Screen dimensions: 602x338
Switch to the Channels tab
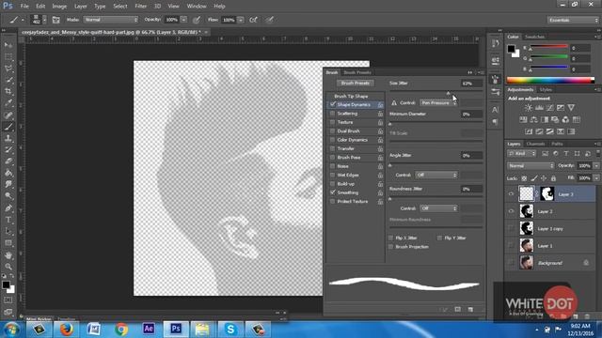point(535,144)
